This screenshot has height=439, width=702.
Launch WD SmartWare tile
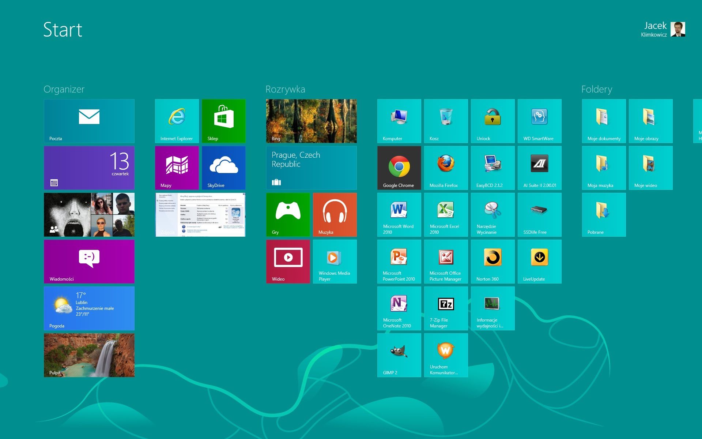point(540,121)
